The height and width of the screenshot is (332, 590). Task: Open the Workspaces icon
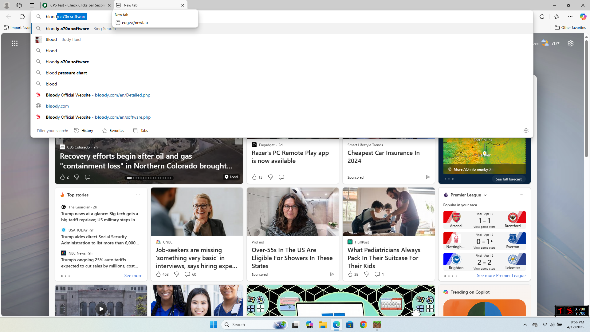19,5
